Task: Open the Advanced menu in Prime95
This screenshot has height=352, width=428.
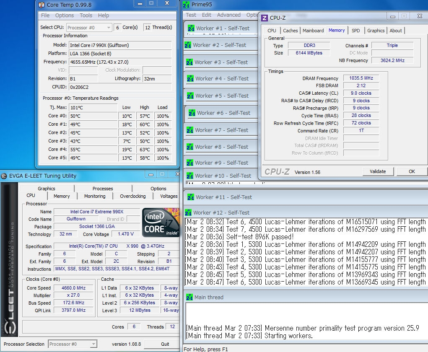Action: point(228,15)
